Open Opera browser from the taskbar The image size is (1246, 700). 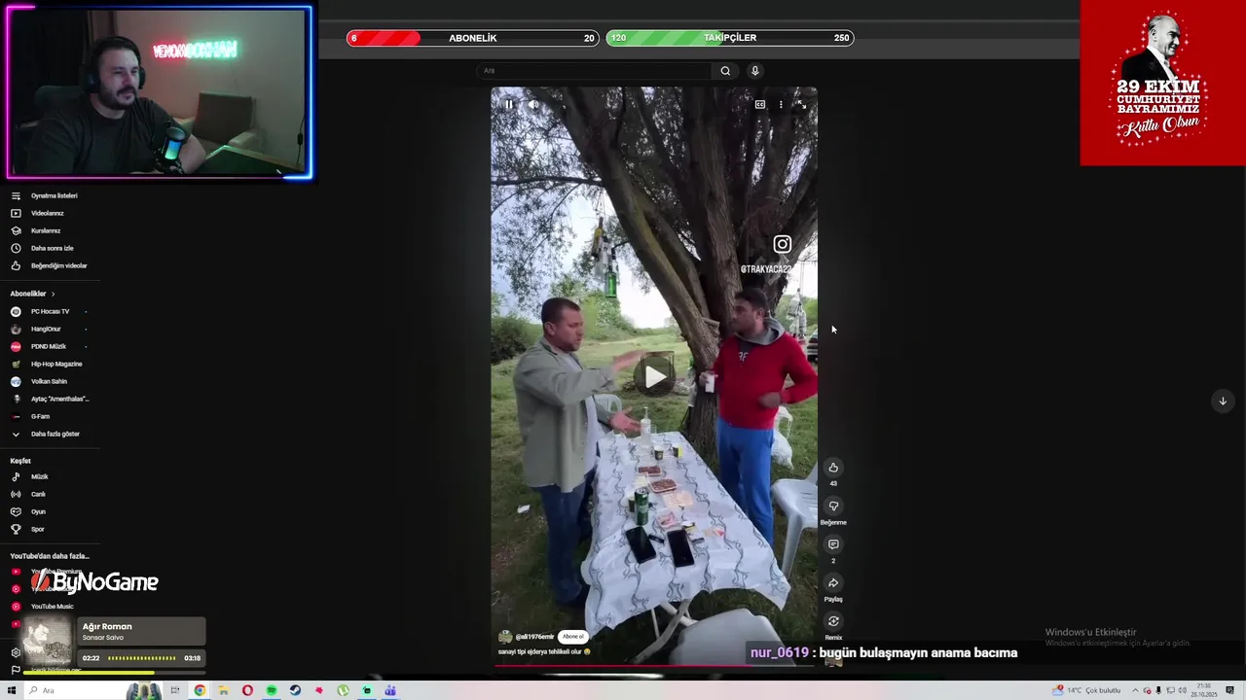247,690
